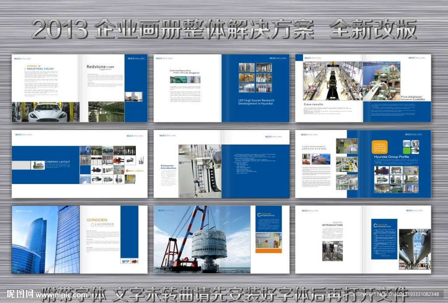The image size is (448, 303).
Task: Click the yellow pipes photo beside the crane ship
Action: pyautogui.click(x=269, y=240)
